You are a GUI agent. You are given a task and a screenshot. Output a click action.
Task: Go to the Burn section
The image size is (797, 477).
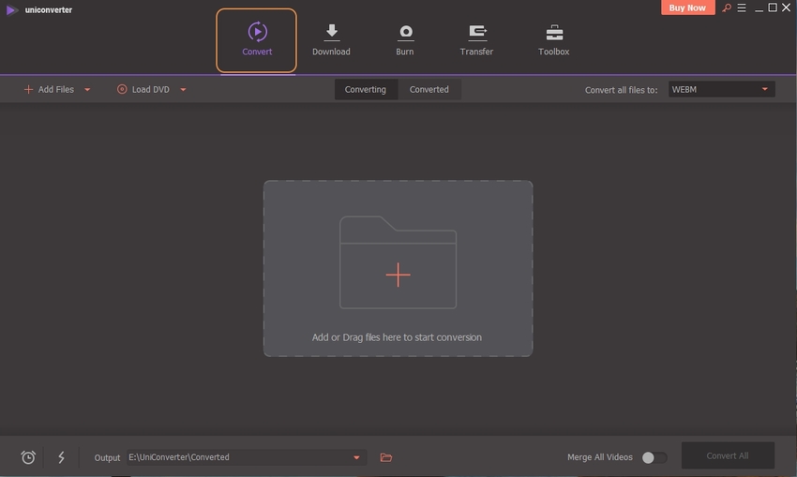click(405, 40)
